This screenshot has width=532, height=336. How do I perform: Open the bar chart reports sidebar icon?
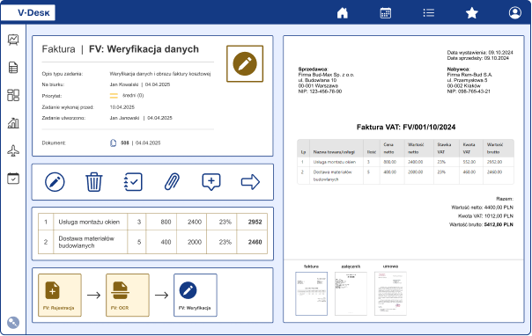coord(13,123)
